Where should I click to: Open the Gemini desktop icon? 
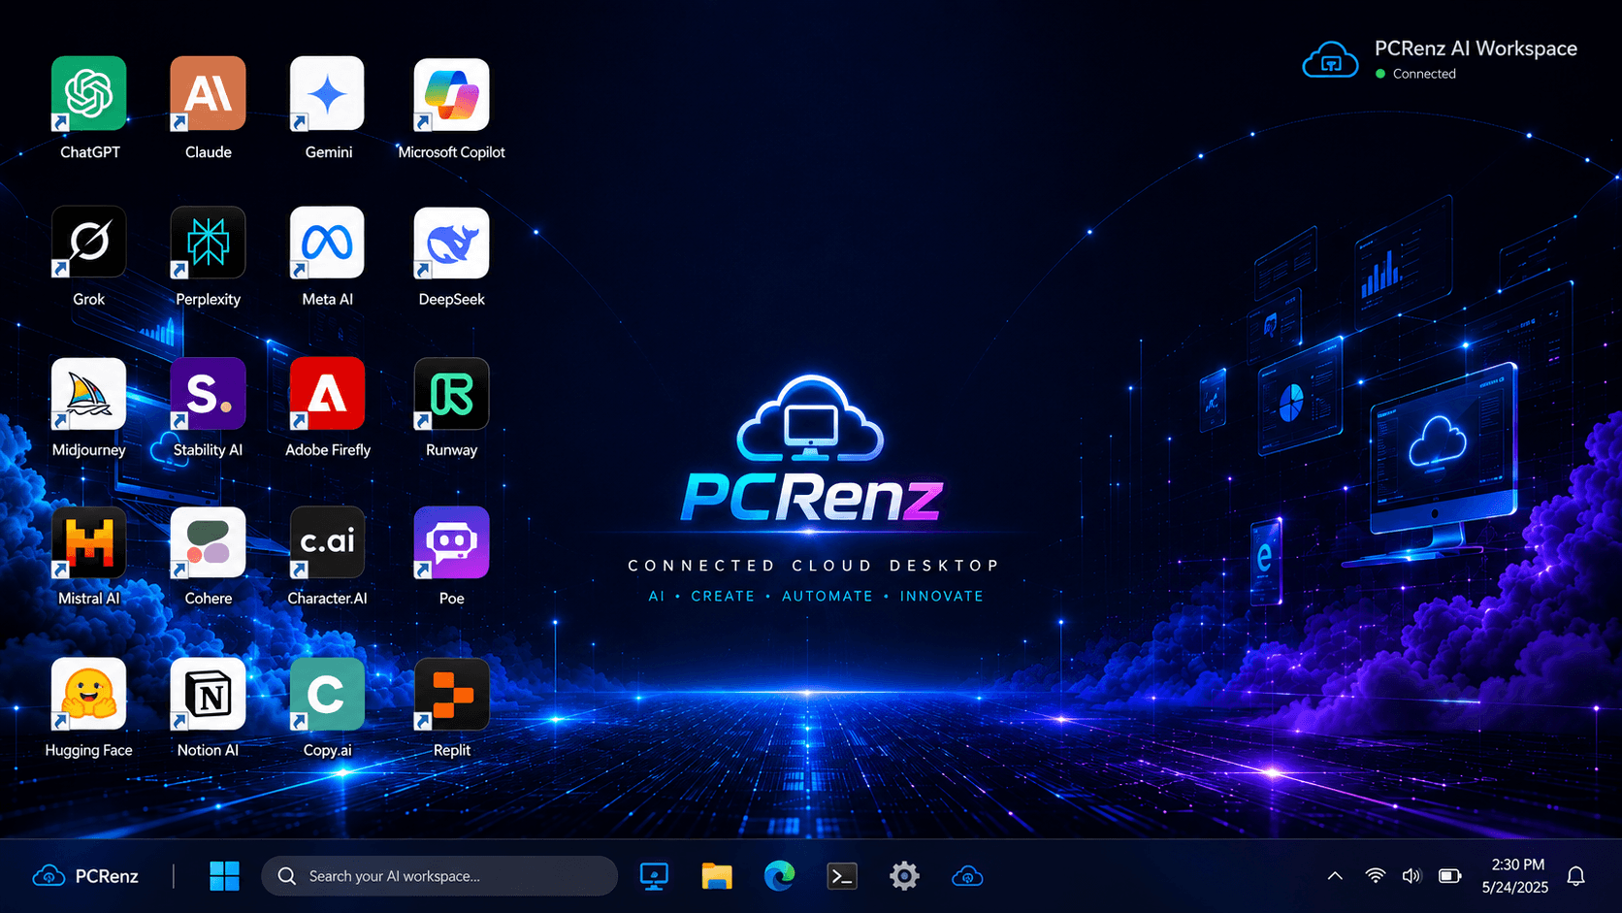pyautogui.click(x=327, y=94)
